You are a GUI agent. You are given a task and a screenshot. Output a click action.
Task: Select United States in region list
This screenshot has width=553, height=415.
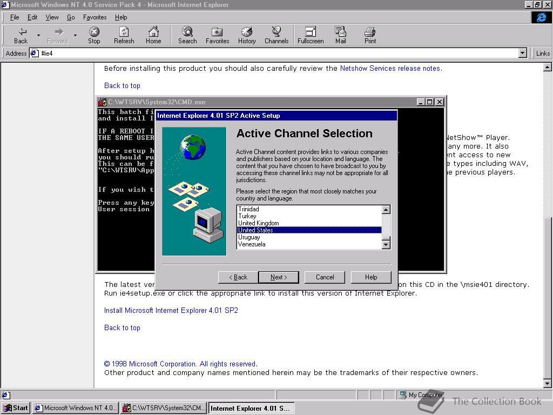pyautogui.click(x=309, y=230)
